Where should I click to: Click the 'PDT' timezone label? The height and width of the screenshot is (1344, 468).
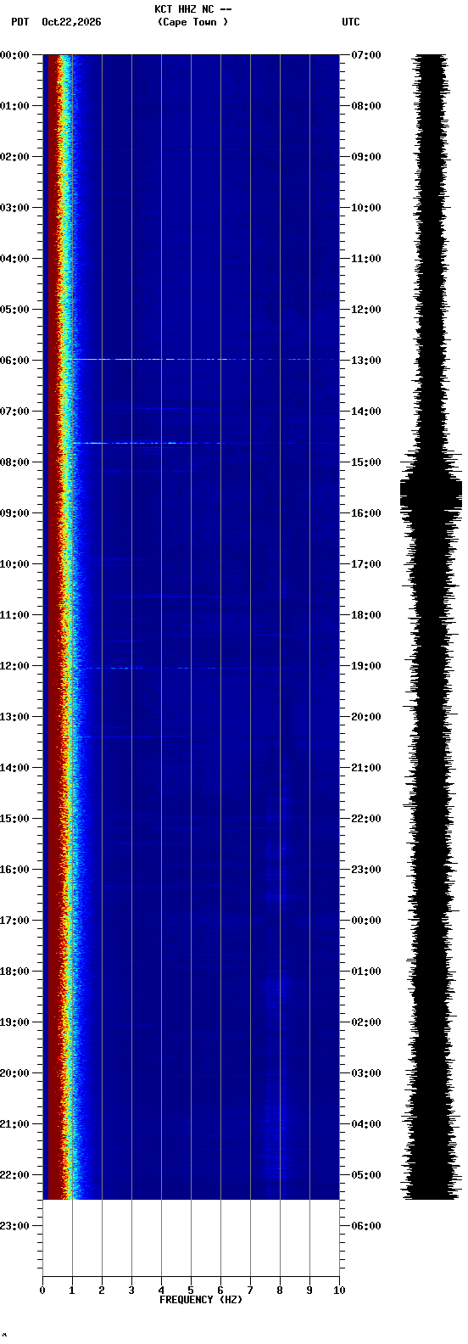click(19, 22)
